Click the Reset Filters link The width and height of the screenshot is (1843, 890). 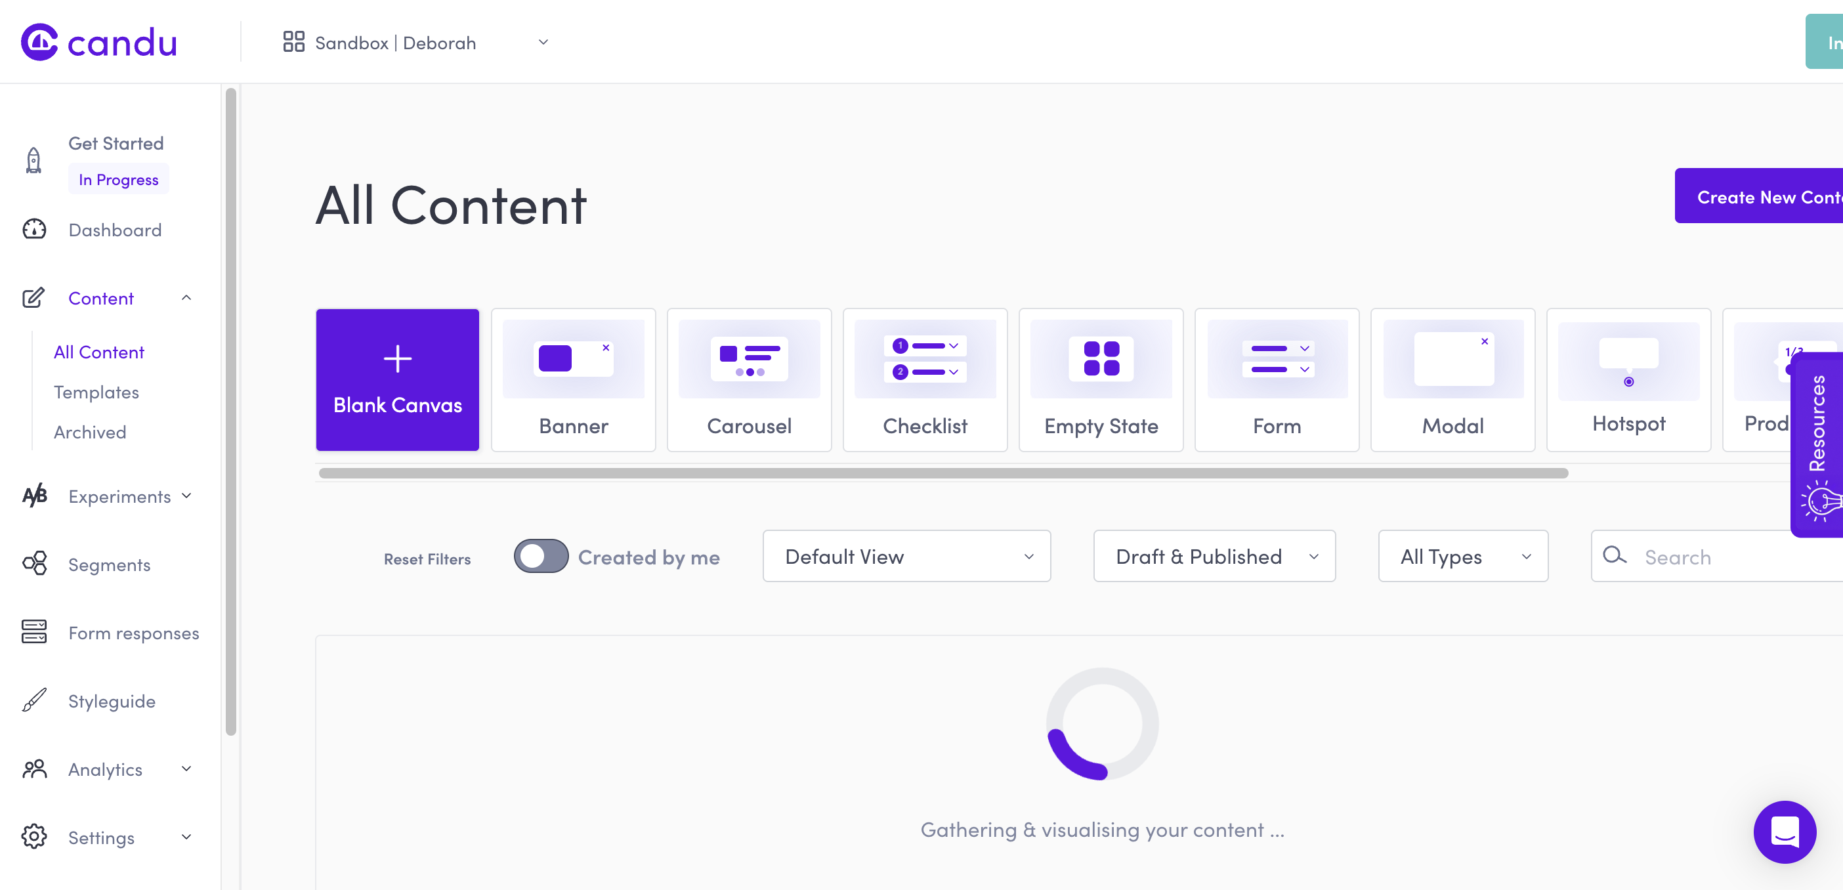click(427, 558)
